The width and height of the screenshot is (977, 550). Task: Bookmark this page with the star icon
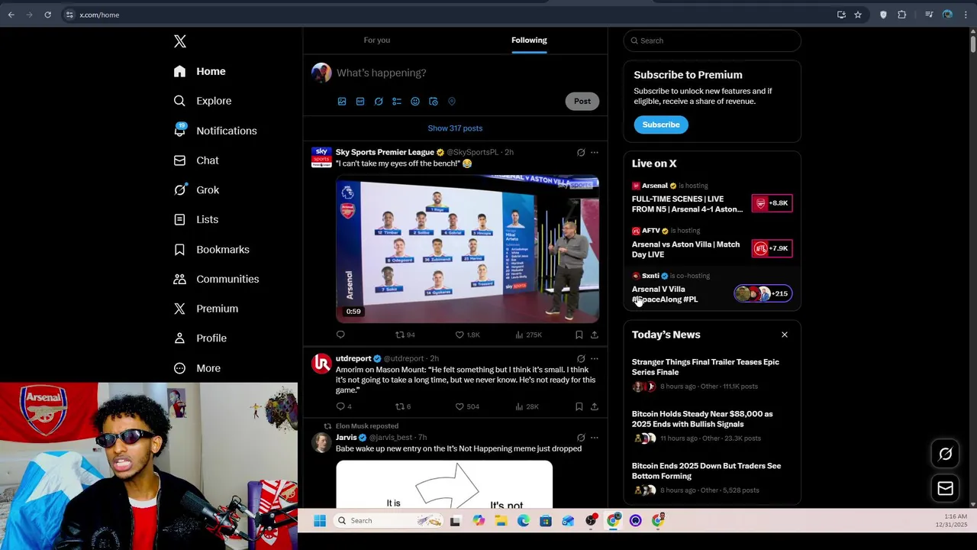(x=858, y=15)
